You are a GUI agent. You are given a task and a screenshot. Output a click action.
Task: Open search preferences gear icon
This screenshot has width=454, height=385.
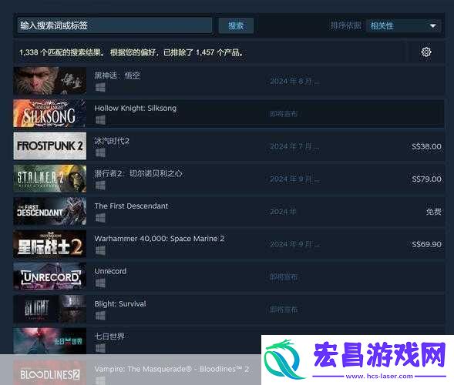point(426,52)
